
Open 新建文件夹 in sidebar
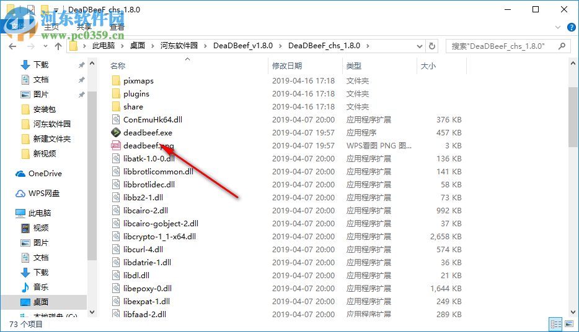click(46, 138)
